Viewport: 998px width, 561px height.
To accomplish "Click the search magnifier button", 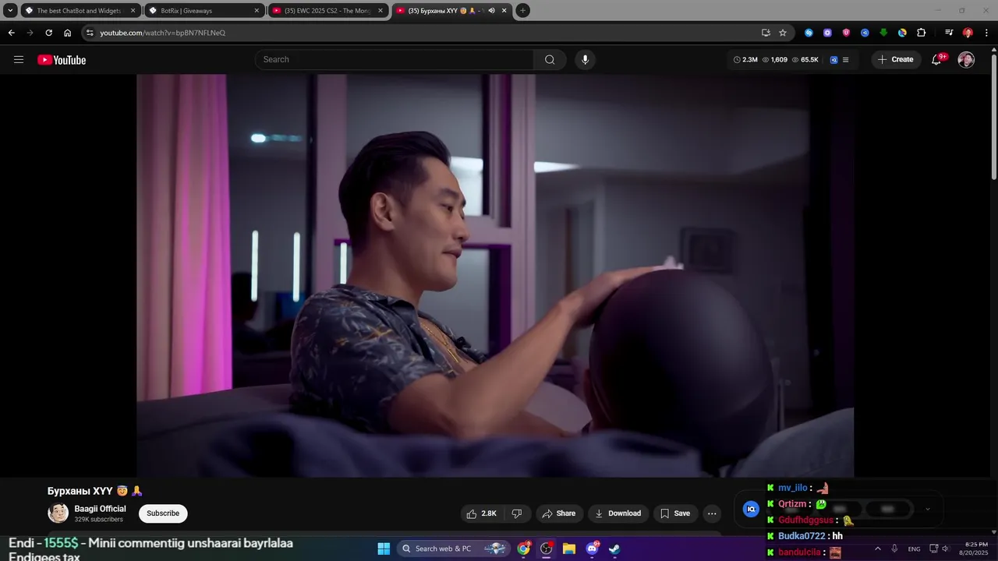I will coord(550,60).
